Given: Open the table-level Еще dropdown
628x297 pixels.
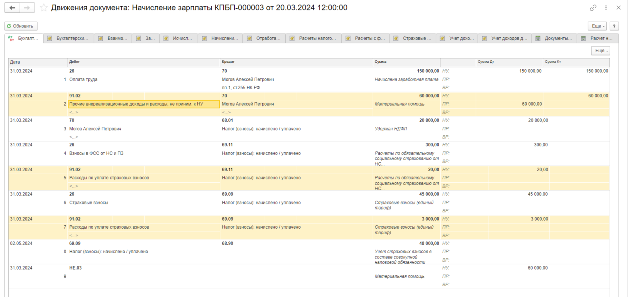Looking at the screenshot, I should coord(601,51).
